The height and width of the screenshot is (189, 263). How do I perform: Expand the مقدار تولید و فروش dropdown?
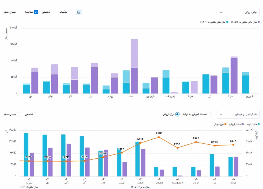pyautogui.click(x=238, y=114)
